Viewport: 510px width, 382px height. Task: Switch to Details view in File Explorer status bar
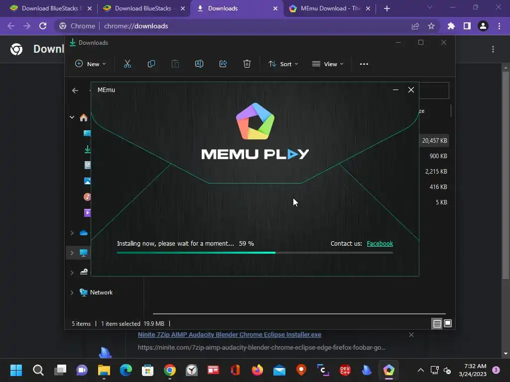click(437, 323)
